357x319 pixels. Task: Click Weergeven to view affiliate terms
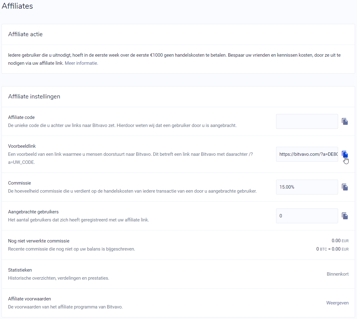[337, 303]
